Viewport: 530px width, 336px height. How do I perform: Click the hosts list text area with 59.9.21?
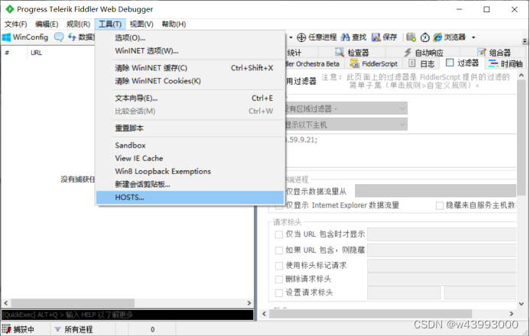click(401, 150)
